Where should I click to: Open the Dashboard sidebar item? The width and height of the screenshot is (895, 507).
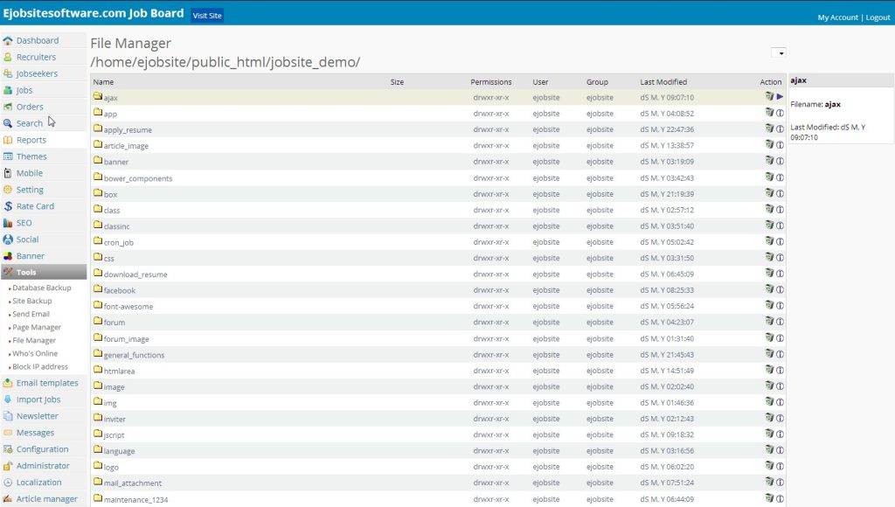(37, 40)
